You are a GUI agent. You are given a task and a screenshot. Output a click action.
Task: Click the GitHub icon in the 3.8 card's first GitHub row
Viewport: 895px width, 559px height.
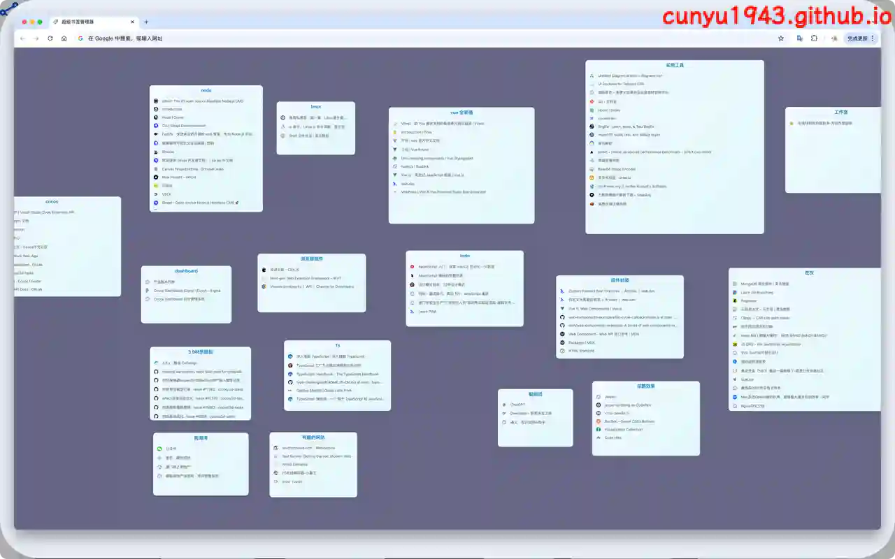click(156, 372)
